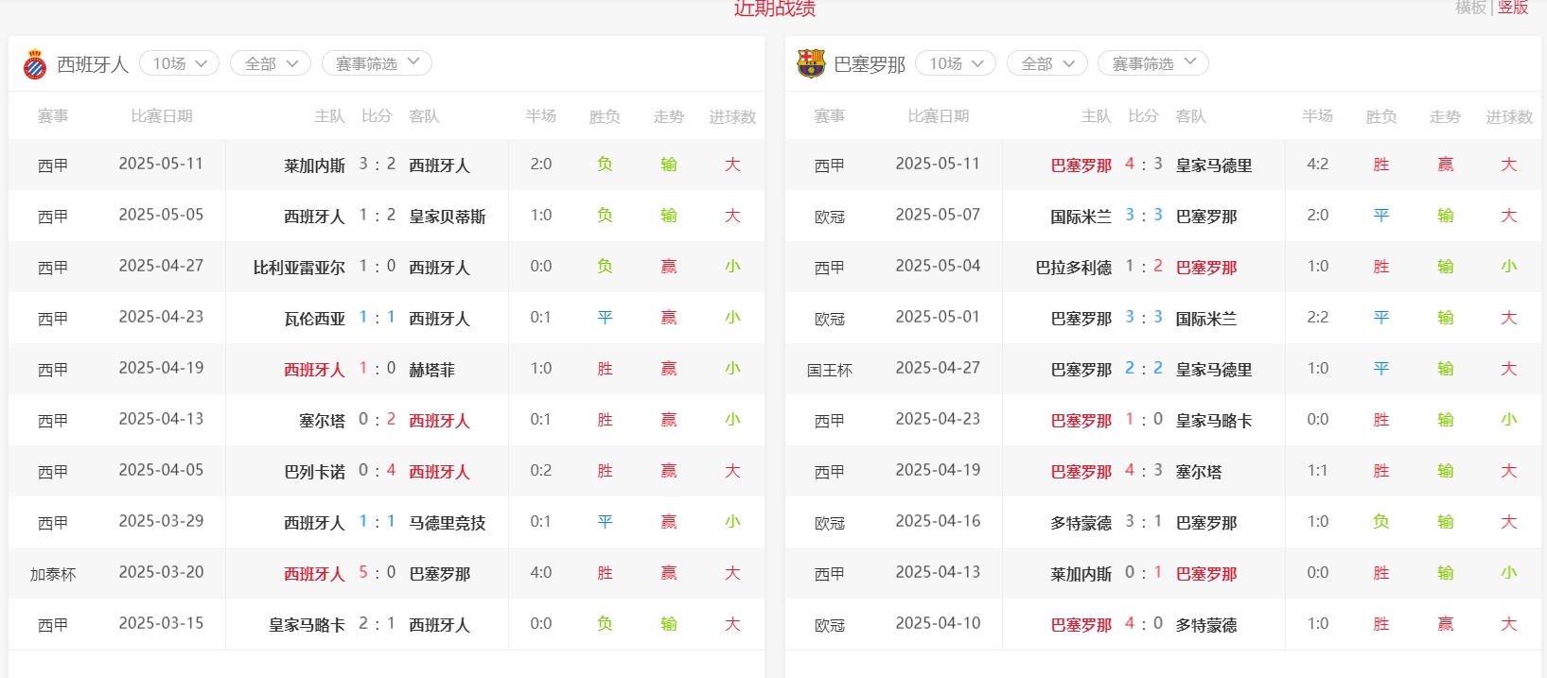Switch to 竖版 layout view
1547x678 pixels.
coord(1513,8)
